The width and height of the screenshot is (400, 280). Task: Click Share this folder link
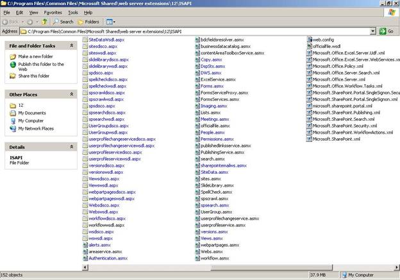pyautogui.click(x=34, y=76)
